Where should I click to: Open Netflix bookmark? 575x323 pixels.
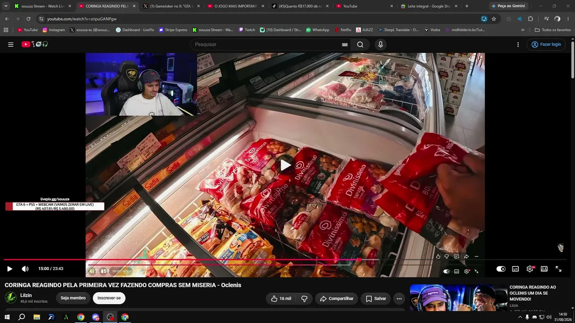tap(342, 30)
